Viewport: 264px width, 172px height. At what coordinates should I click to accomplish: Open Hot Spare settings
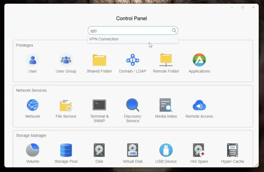pos(199,150)
